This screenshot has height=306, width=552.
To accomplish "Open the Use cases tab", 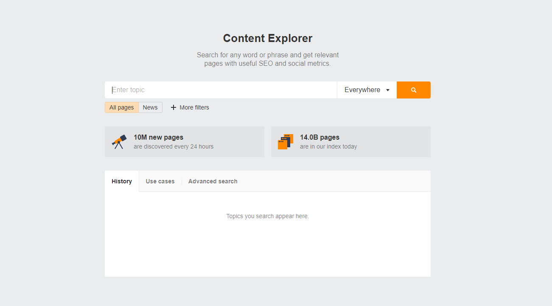I will pos(160,181).
